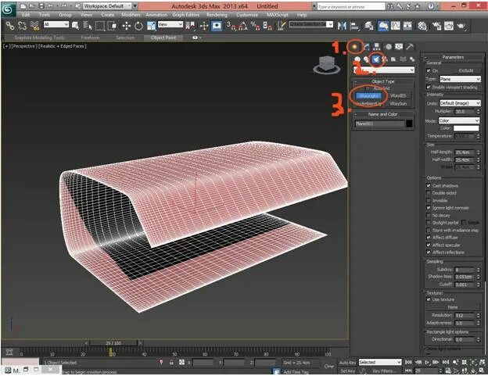The image size is (488, 376).
Task: Enable the Double-sided checkbox
Action: (x=429, y=193)
